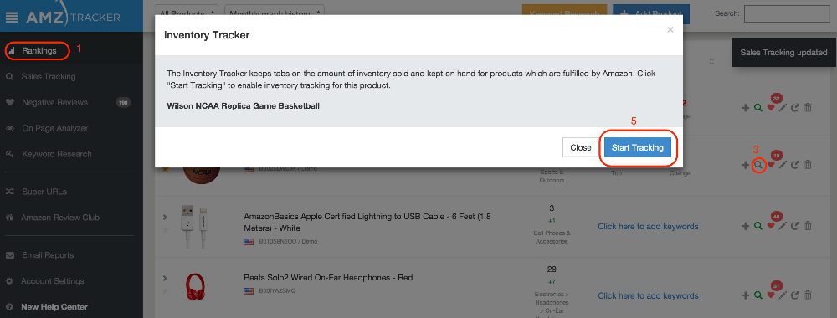The height and width of the screenshot is (318, 837).
Task: Open Account Settings in the sidebar
Action: (x=52, y=281)
